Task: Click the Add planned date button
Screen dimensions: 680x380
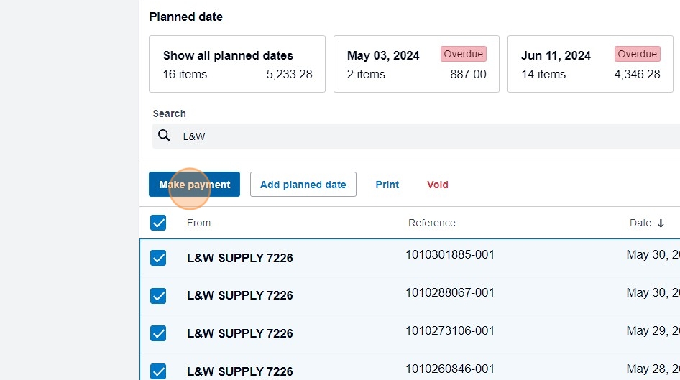Action: pos(303,185)
